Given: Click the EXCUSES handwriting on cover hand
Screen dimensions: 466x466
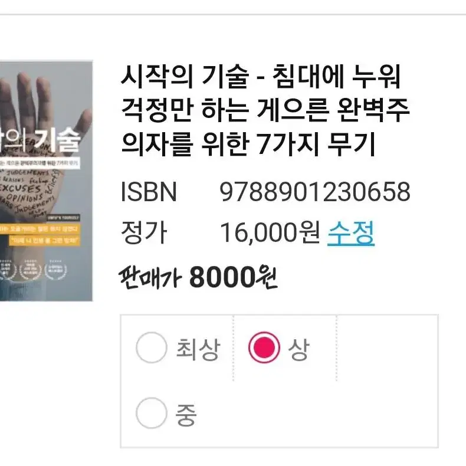Looking at the screenshot, I should click(21, 188).
